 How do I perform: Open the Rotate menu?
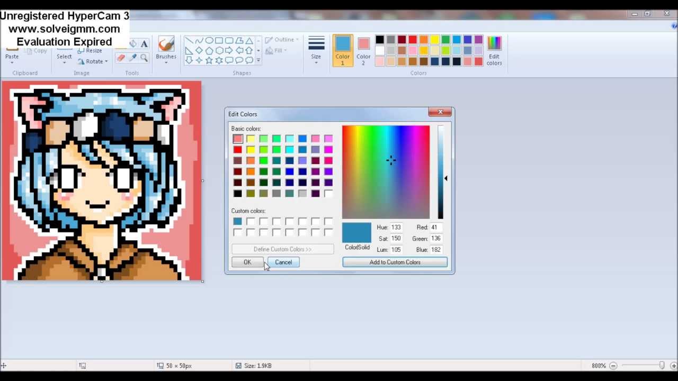pos(93,61)
